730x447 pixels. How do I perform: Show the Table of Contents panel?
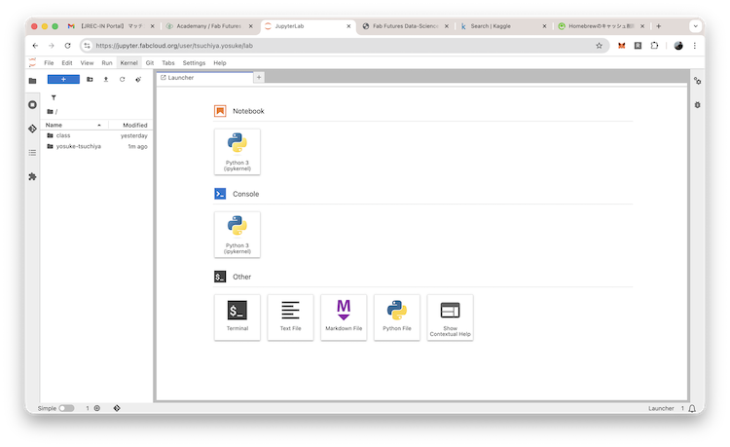coord(32,152)
